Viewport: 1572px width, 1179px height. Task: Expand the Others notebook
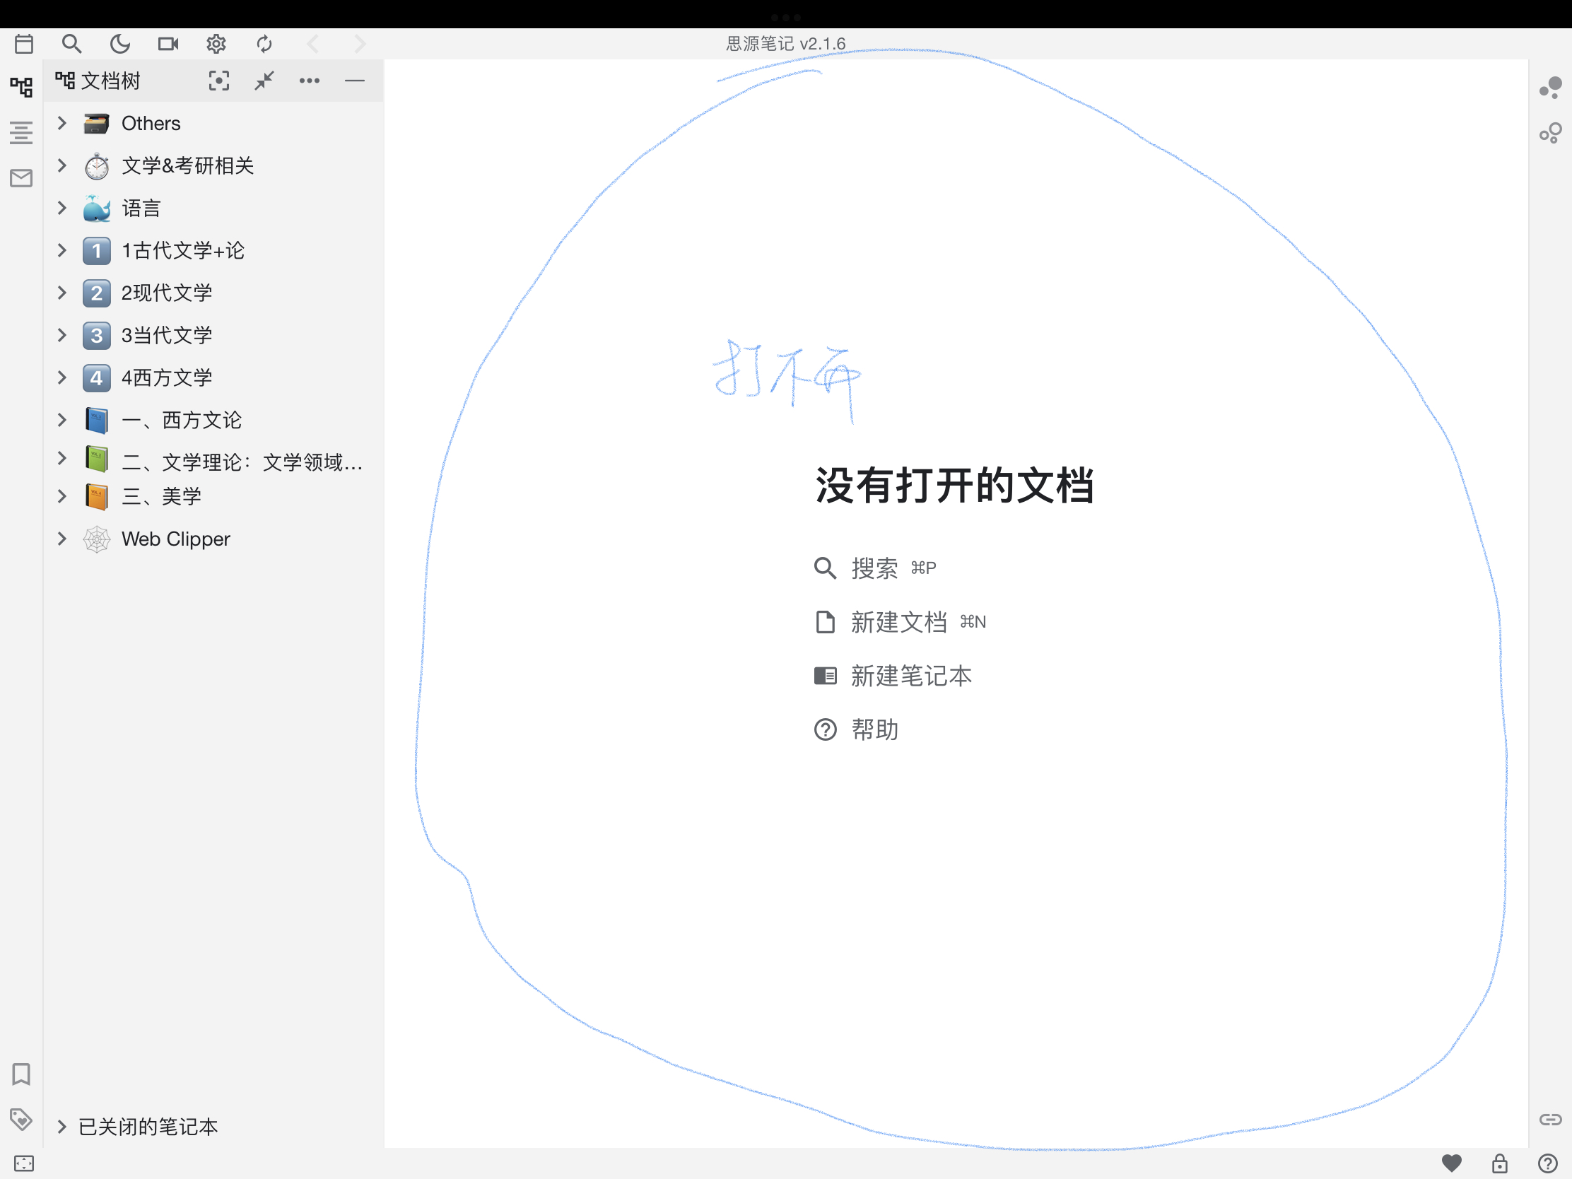click(x=61, y=123)
